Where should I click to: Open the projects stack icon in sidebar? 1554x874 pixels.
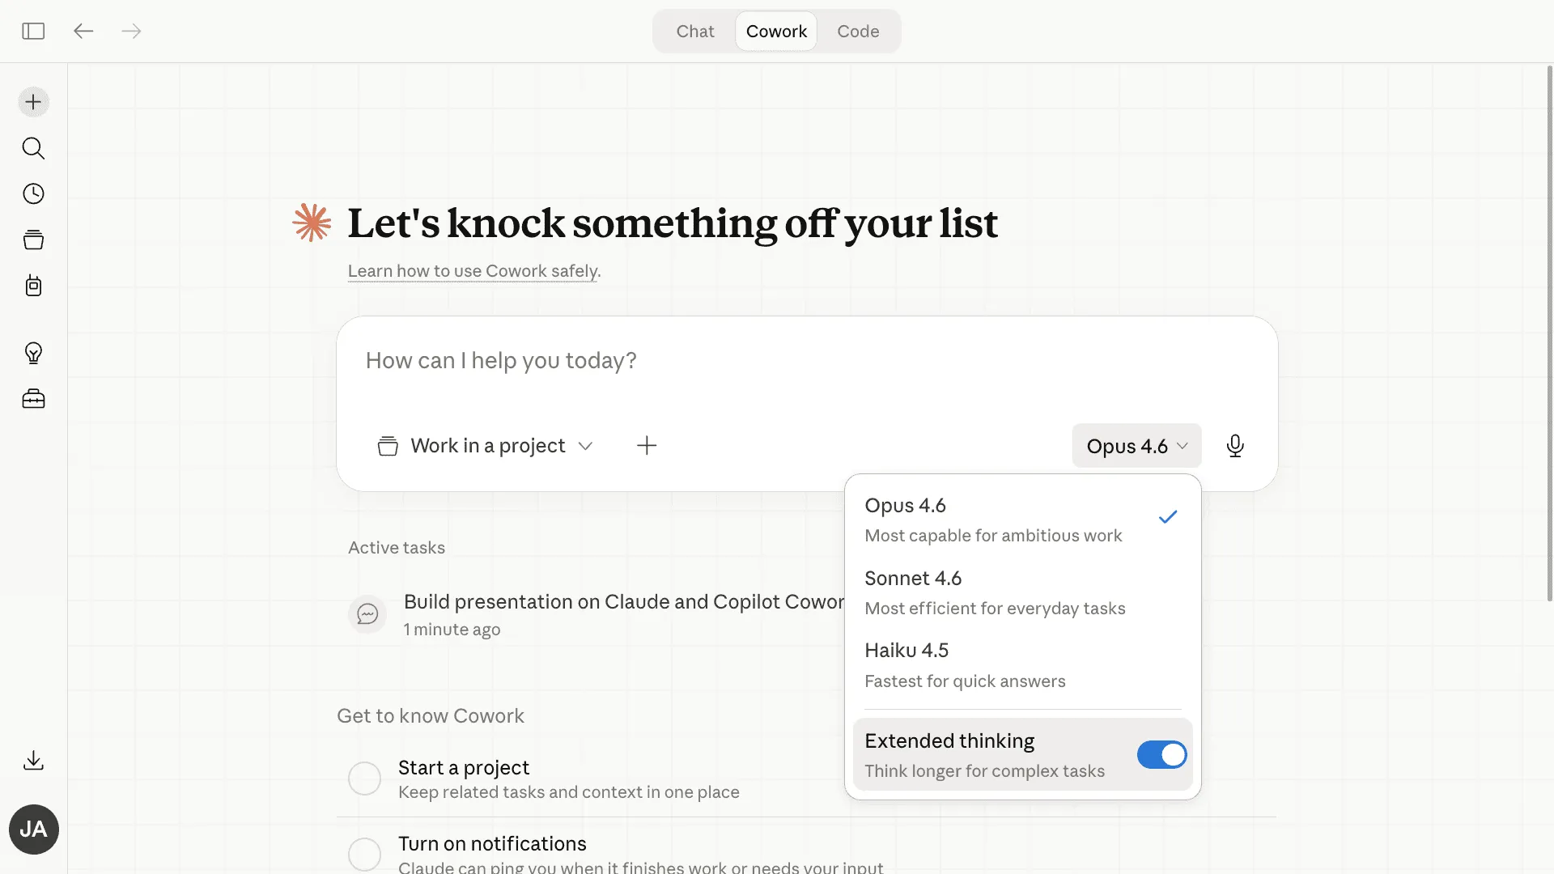tap(33, 240)
